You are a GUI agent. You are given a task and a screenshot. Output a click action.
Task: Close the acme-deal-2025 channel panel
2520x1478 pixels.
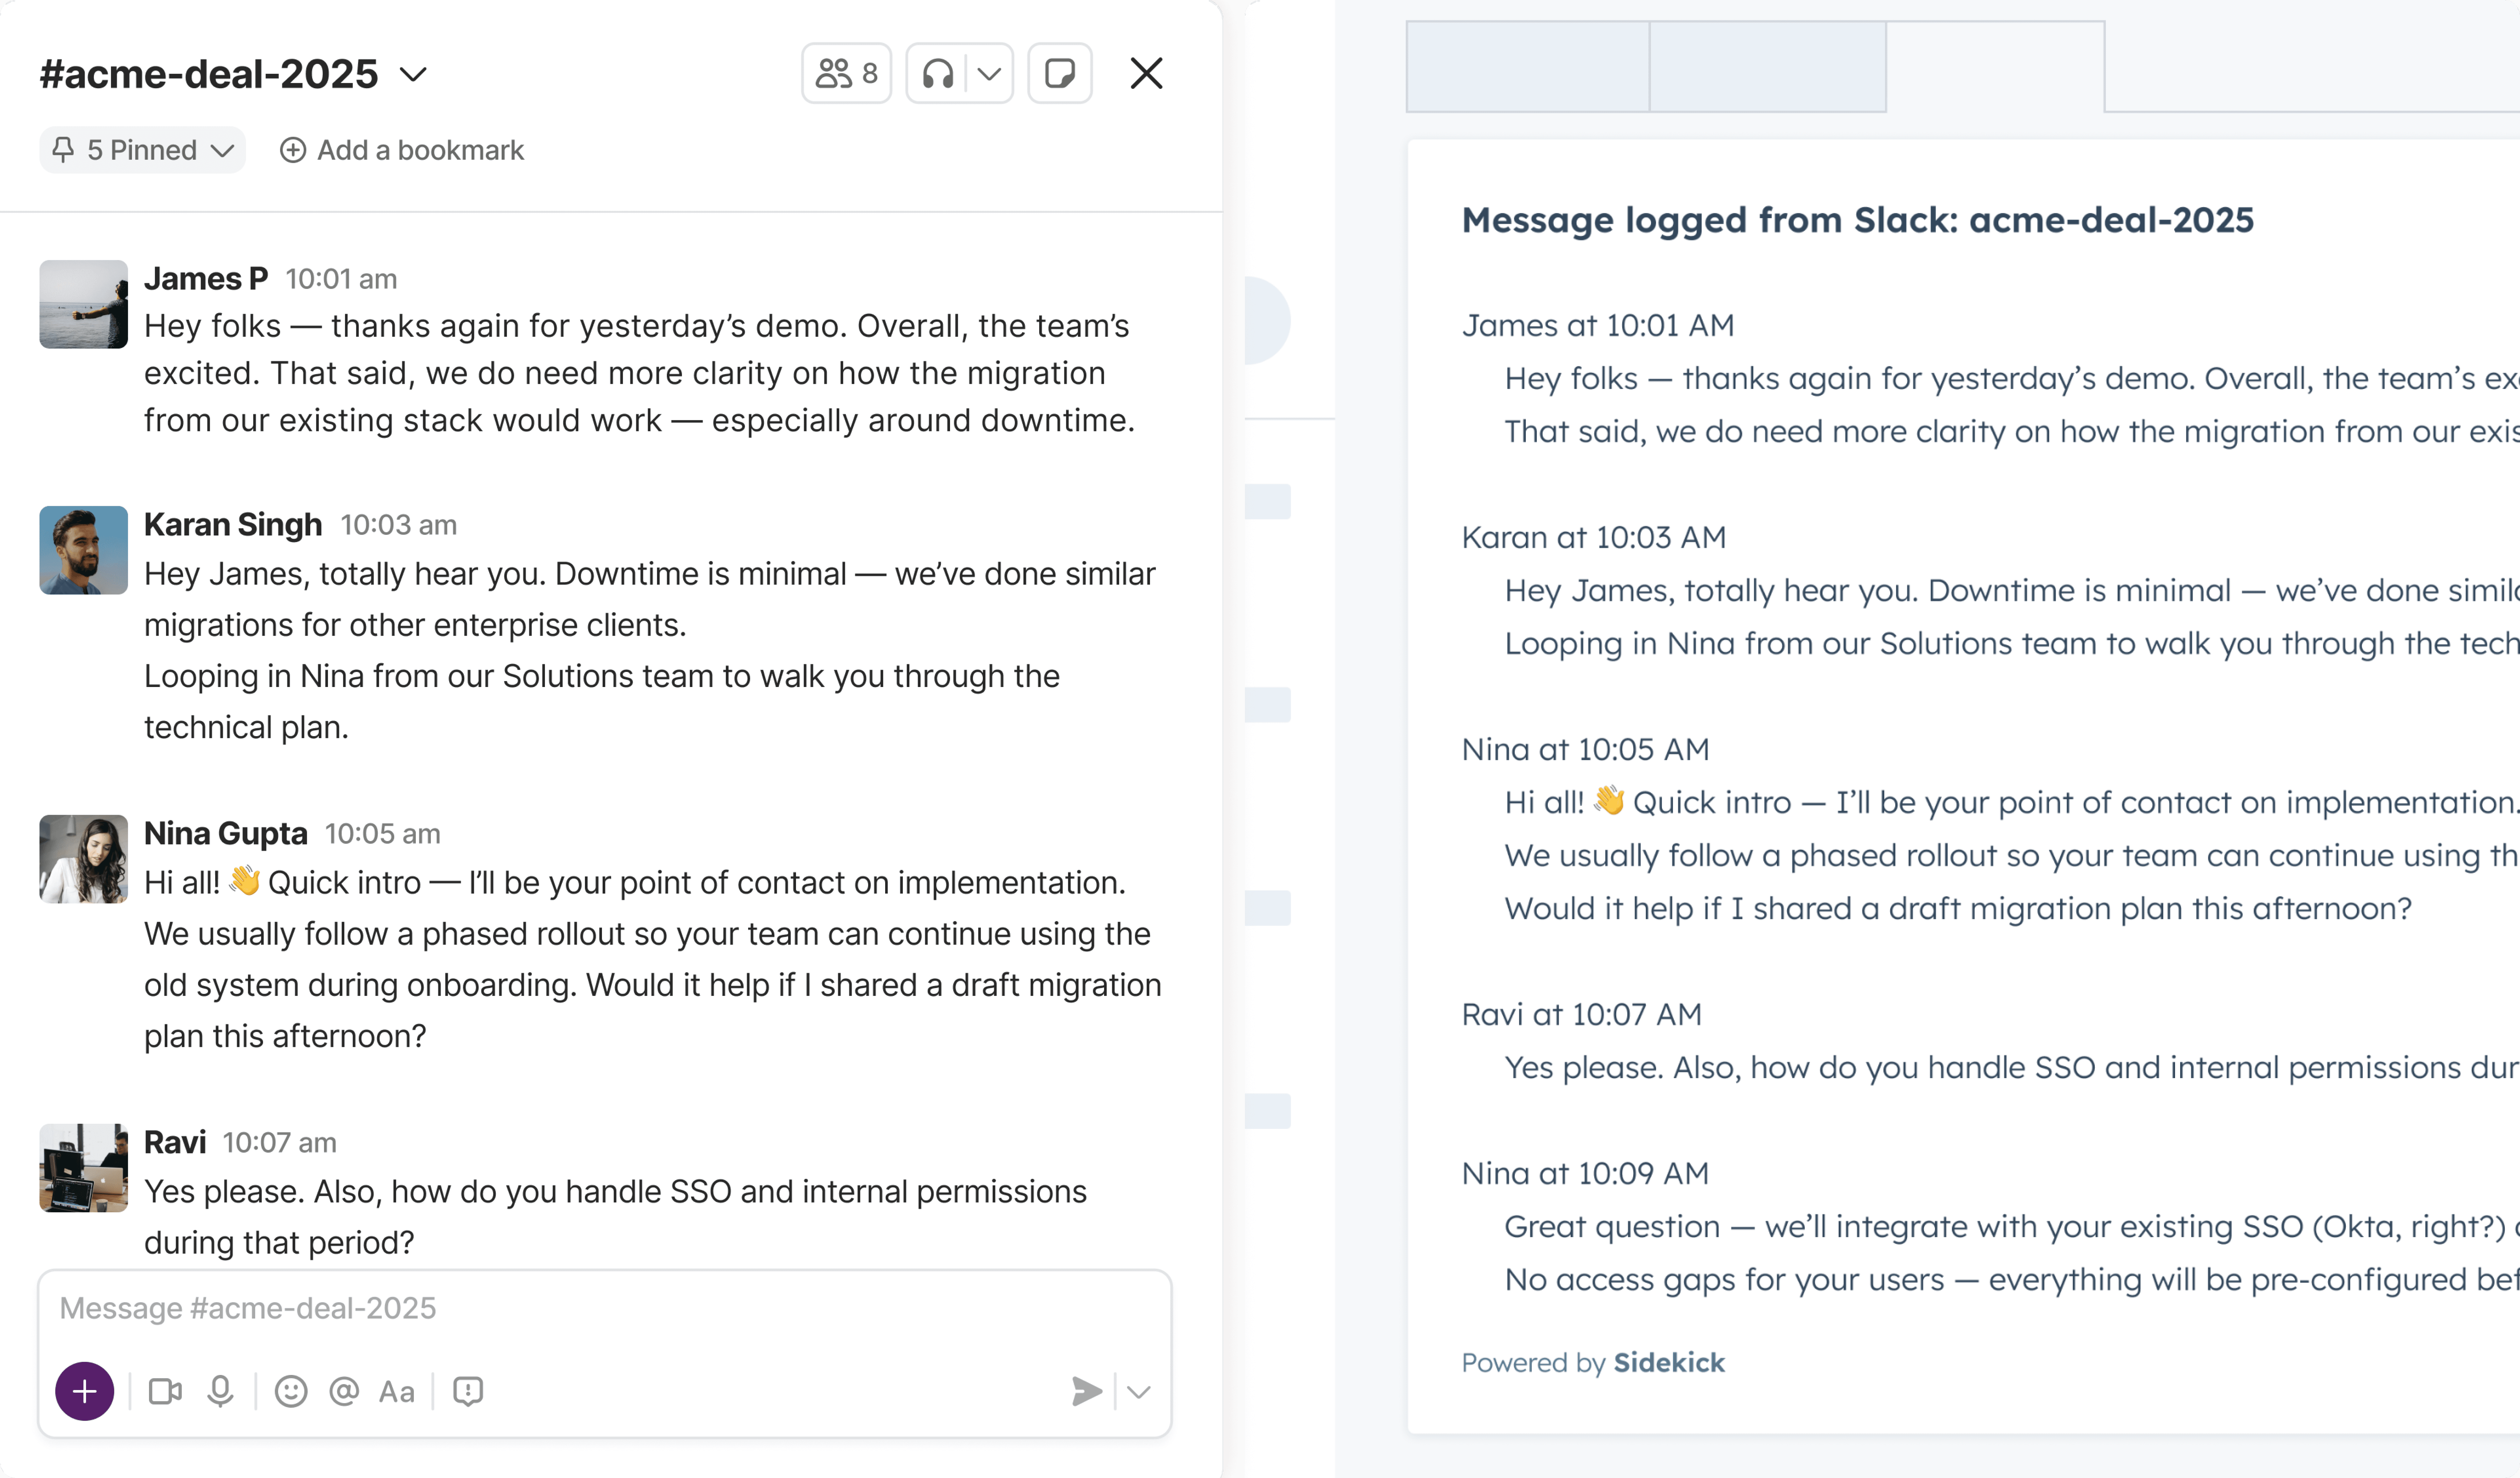click(x=1146, y=73)
